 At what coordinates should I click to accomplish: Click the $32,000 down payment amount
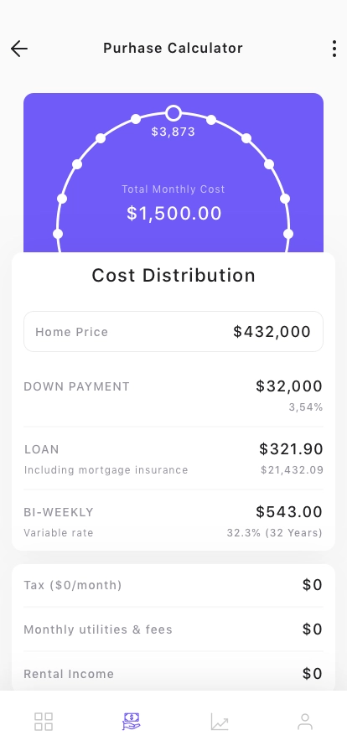pyautogui.click(x=289, y=386)
